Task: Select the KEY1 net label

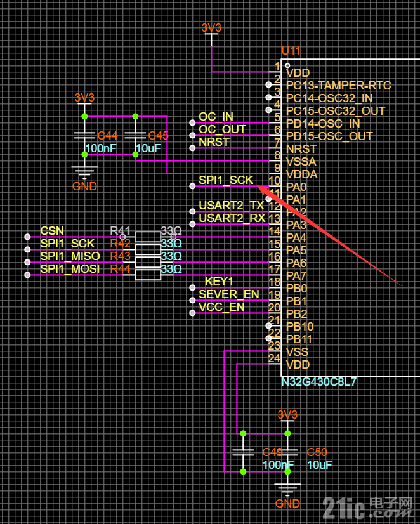Action: [x=219, y=282]
